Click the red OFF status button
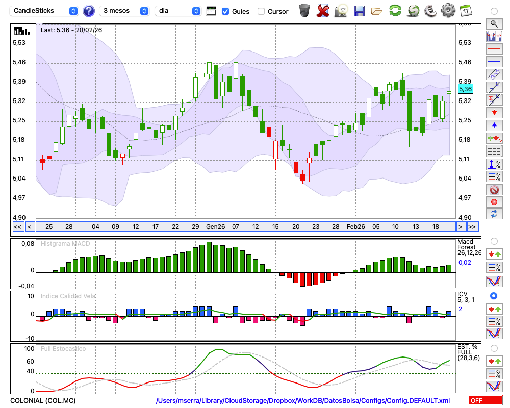This screenshot has height=408, width=510. tap(486, 401)
